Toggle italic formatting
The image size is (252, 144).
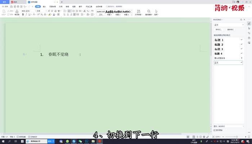tap(26, 14)
